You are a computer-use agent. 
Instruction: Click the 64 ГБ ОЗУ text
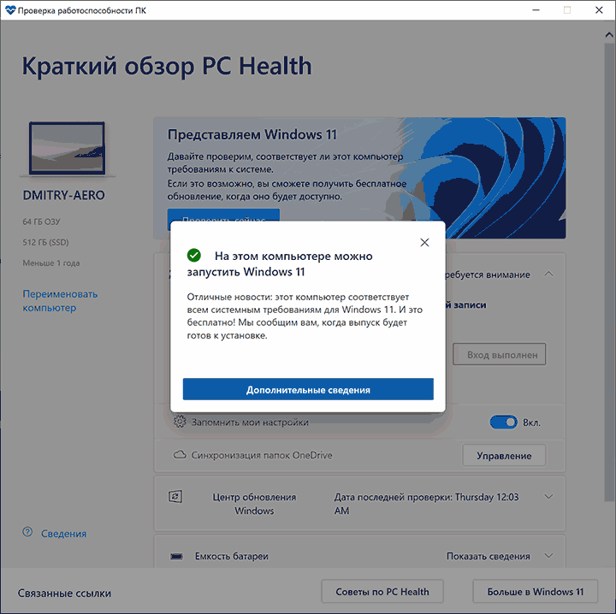click(41, 221)
